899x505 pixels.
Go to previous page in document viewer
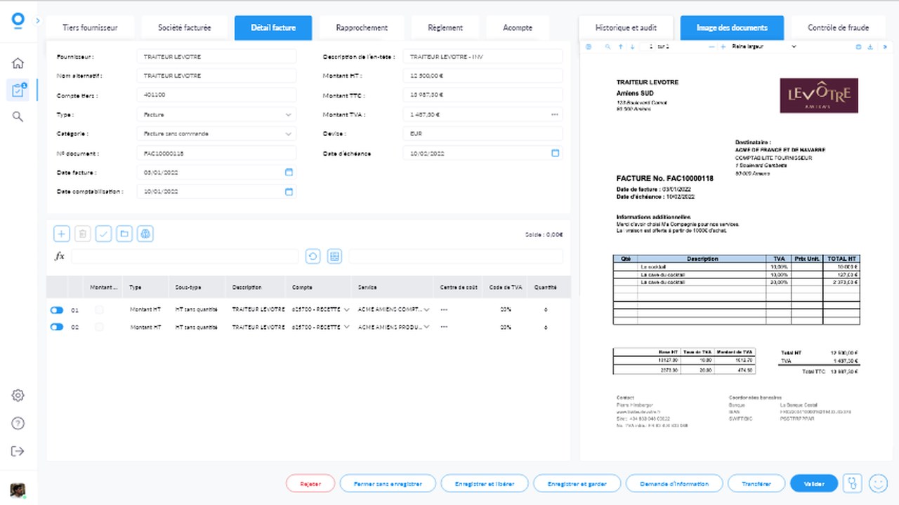click(620, 47)
